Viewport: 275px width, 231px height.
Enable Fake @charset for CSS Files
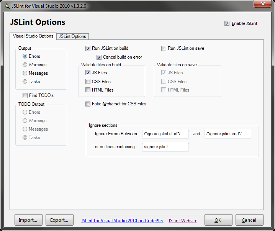tap(88, 104)
